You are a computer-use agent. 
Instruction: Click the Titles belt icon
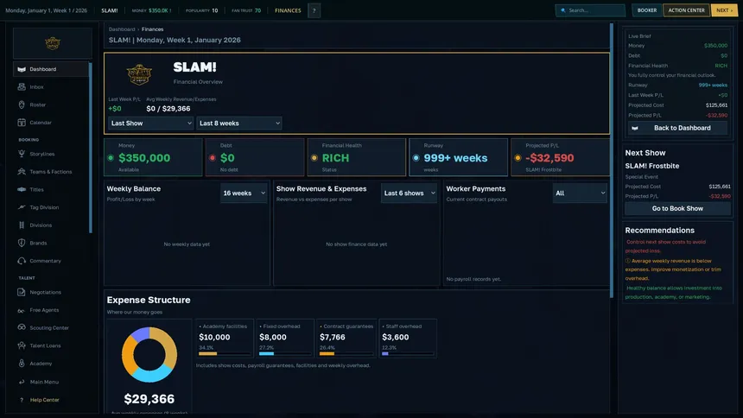point(22,190)
